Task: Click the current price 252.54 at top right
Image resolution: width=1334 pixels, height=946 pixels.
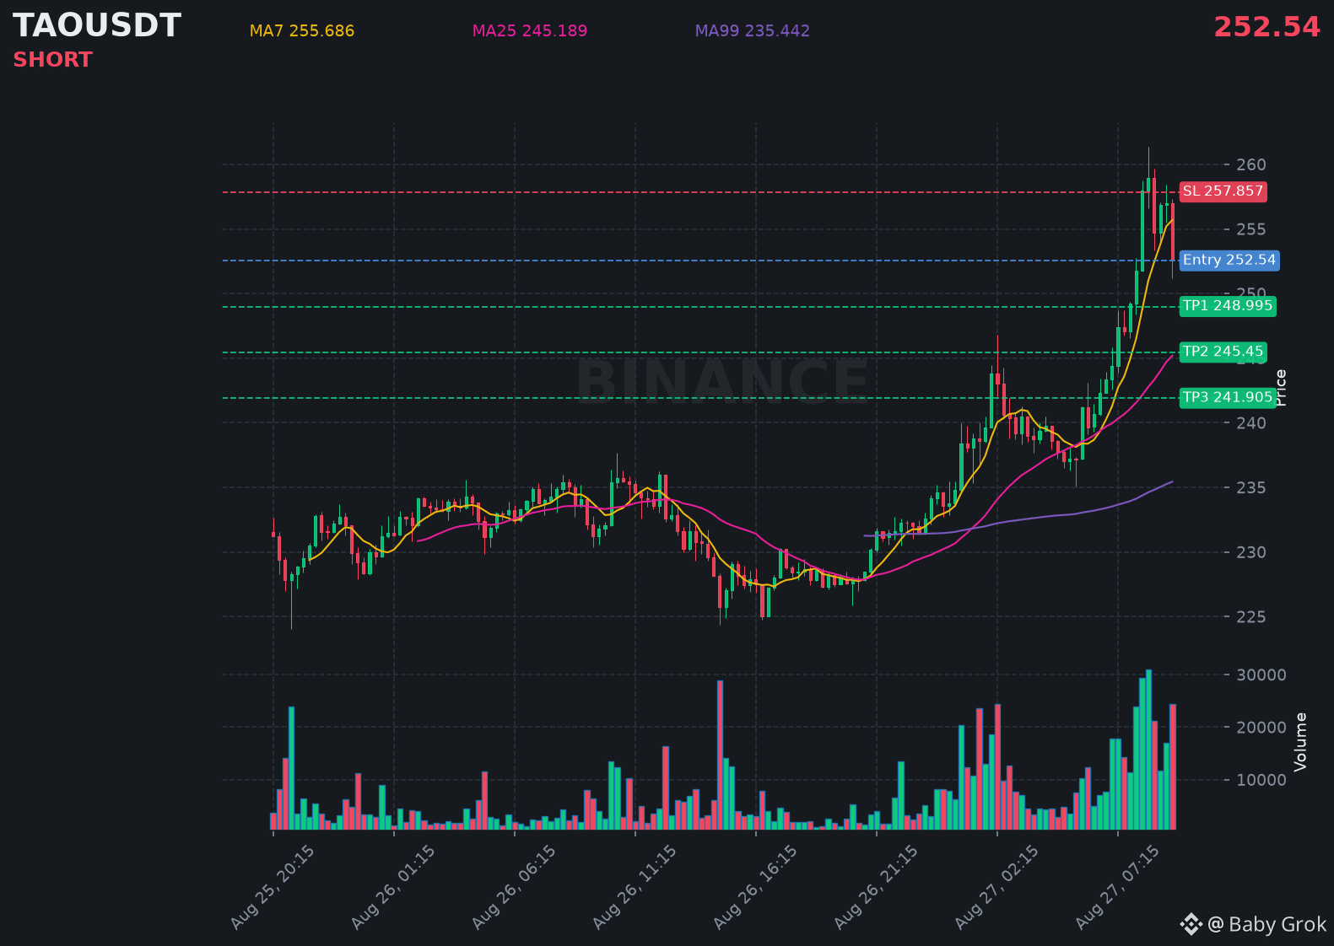Action: pos(1266,27)
